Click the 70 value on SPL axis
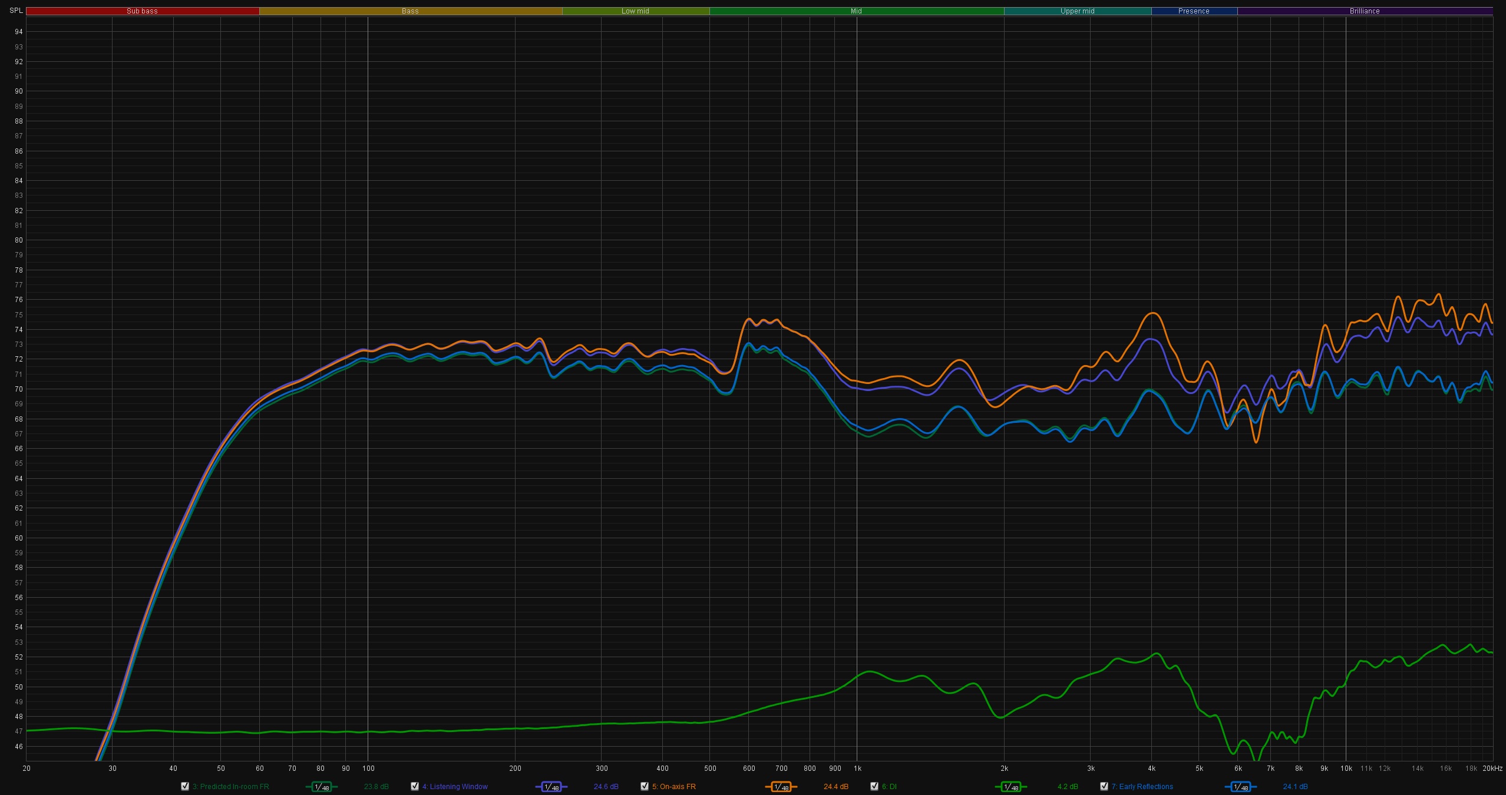This screenshot has height=795, width=1506. click(19, 389)
